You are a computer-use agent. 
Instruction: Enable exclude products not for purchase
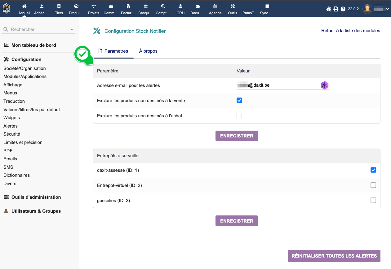click(x=239, y=115)
